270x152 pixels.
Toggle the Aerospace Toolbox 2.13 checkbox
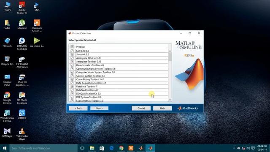tap(72, 62)
